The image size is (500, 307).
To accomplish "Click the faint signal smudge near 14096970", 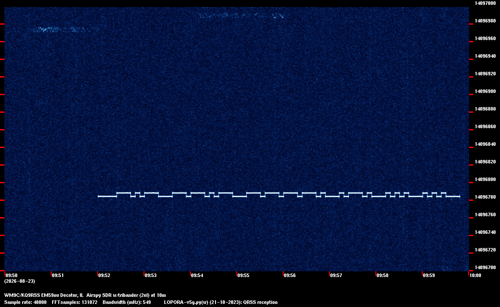I will click(61, 30).
